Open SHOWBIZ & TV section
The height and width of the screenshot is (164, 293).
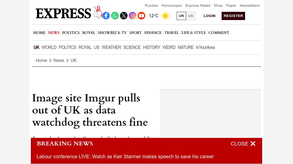coord(112,33)
